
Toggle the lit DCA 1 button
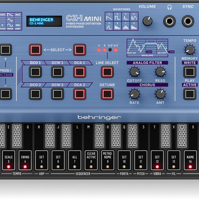pyautogui.click(x=80, y=72)
